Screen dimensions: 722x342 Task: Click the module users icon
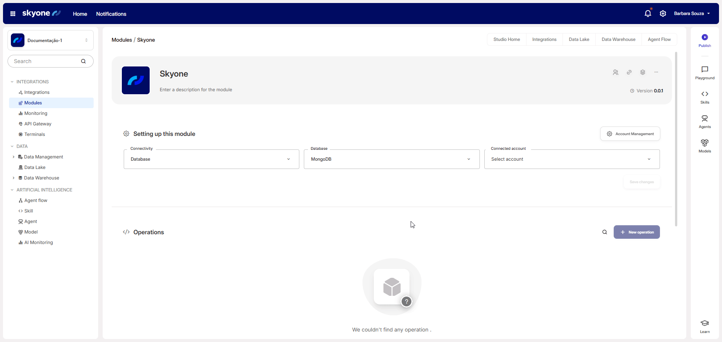(x=616, y=72)
